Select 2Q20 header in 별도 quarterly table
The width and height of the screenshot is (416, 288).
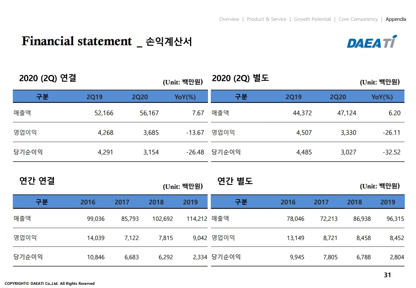pos(338,97)
